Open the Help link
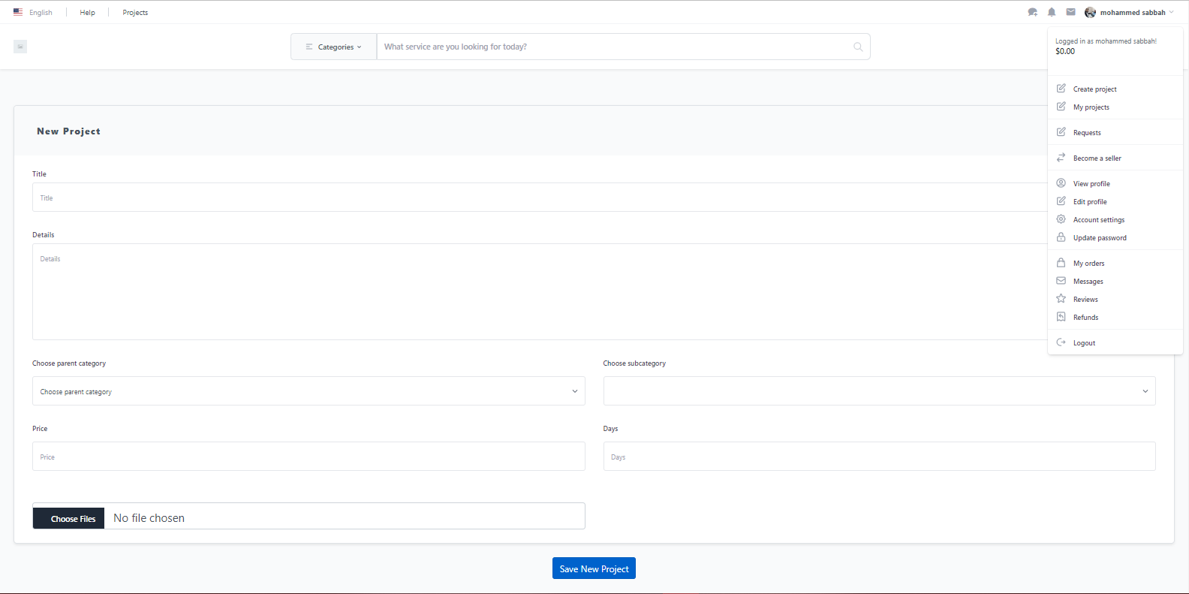The image size is (1189, 594). pyautogui.click(x=87, y=12)
